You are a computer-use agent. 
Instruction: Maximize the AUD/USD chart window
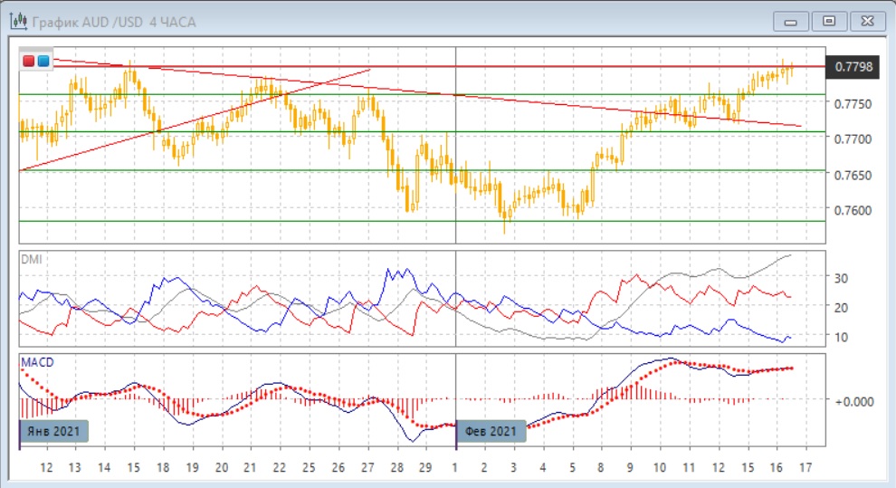pos(828,20)
